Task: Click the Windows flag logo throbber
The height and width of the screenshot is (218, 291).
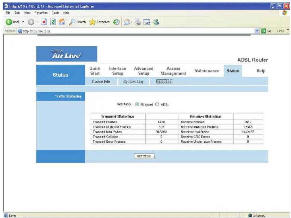Action: 284,13
